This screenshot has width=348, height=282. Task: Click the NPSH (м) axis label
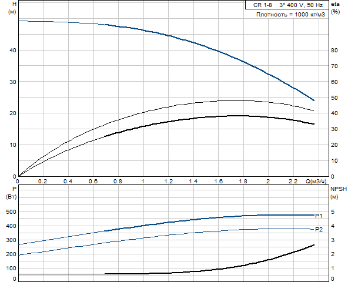pyautogui.click(x=338, y=193)
